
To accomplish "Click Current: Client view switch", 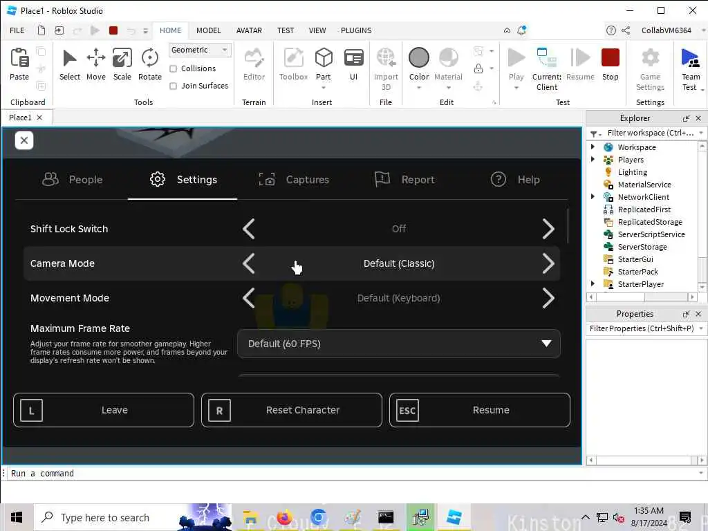I will coord(547,69).
